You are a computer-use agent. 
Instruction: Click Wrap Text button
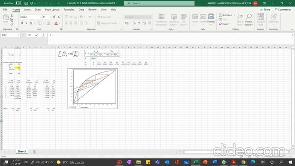click(x=104, y=17)
